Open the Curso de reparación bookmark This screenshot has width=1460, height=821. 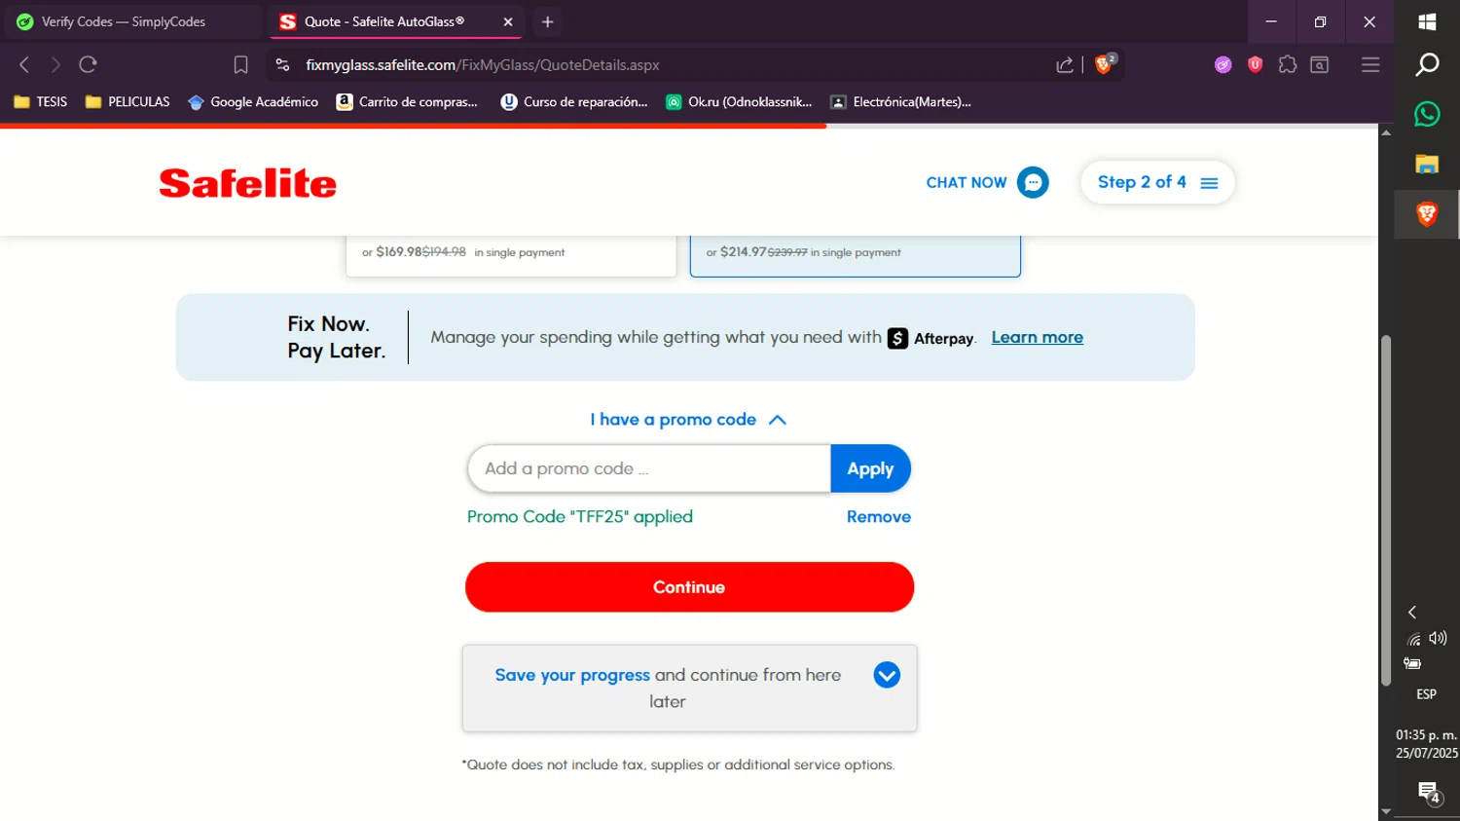(574, 101)
